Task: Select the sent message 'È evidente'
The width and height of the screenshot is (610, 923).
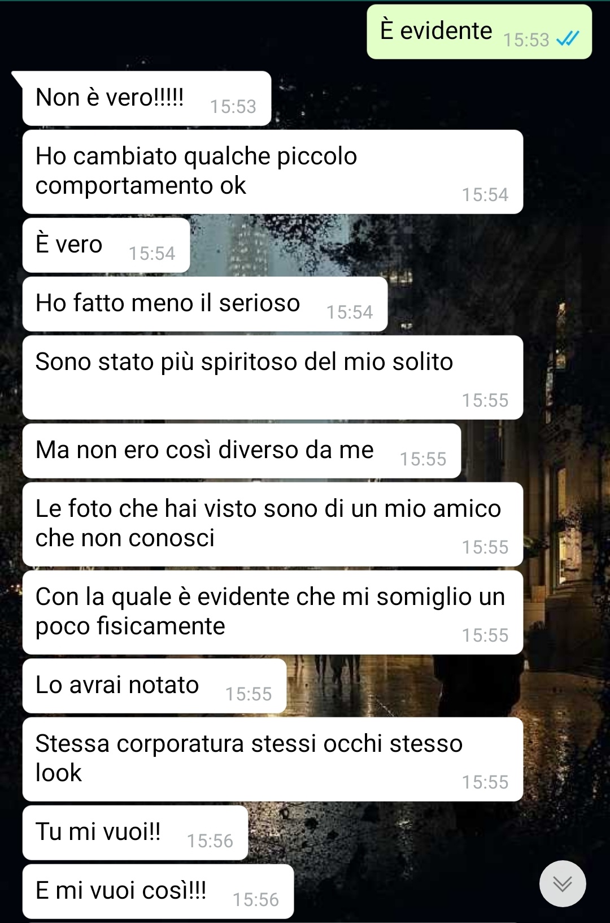Action: [479, 32]
